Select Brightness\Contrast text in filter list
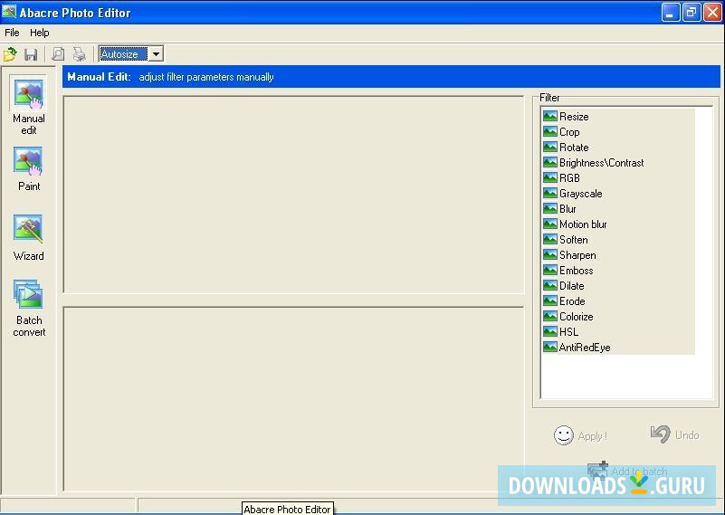Viewport: 725px width, 515px height. pos(602,163)
